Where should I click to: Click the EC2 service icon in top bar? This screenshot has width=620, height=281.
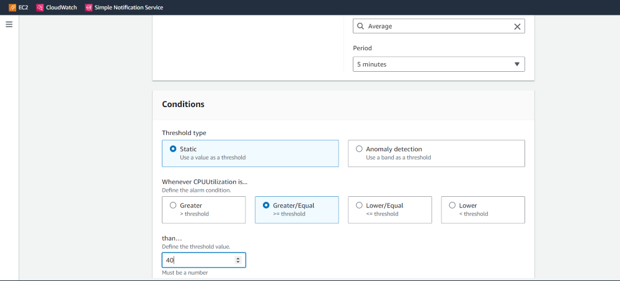pyautogui.click(x=12, y=7)
